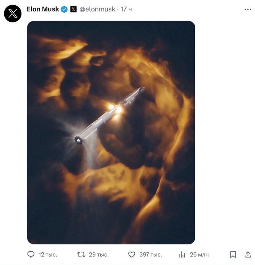Click the reply speech bubble icon

tap(31, 254)
